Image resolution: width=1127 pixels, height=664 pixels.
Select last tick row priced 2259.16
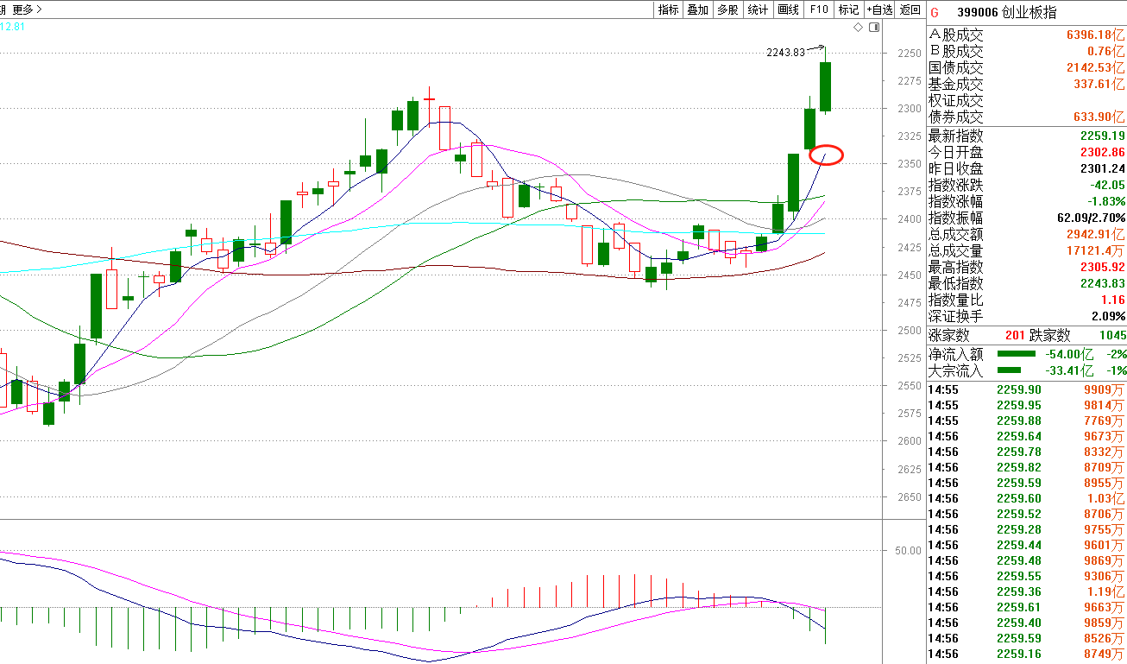click(1027, 654)
